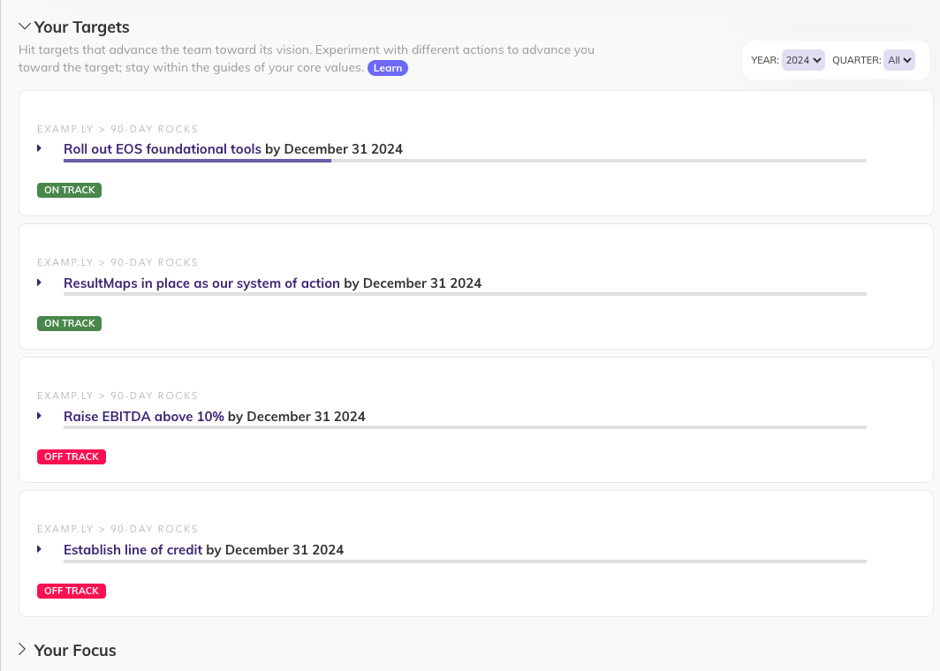The width and height of the screenshot is (940, 671).
Task: Click the ResultMaps target progress bar
Action: tap(466, 294)
